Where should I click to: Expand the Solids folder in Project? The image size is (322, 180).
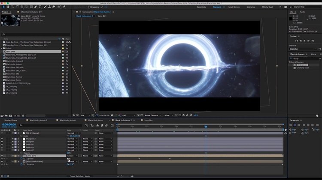click(x=2, y=48)
